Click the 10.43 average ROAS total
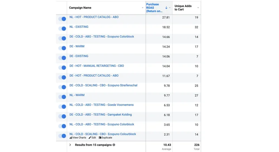Screen dimensions: 279x152 [167, 145]
